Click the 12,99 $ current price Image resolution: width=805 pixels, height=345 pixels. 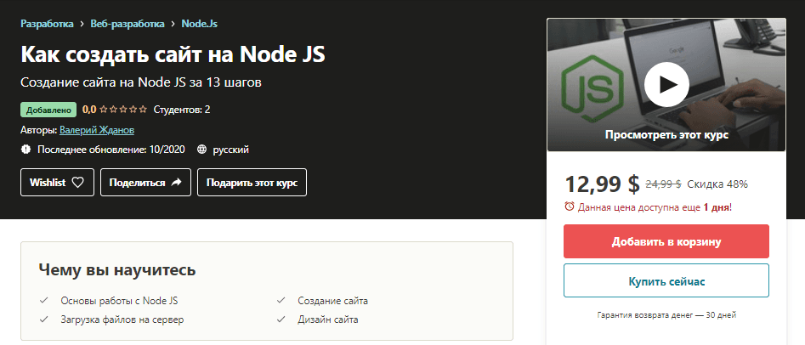click(x=602, y=184)
